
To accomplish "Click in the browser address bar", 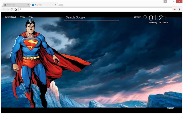I will click(95, 9).
